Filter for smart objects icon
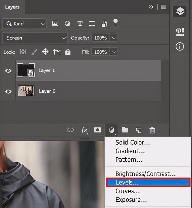Image resolution: width=192 pixels, height=208 pixels. click(x=104, y=24)
